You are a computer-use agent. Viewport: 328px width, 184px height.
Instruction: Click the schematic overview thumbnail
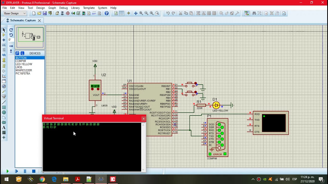point(30,37)
